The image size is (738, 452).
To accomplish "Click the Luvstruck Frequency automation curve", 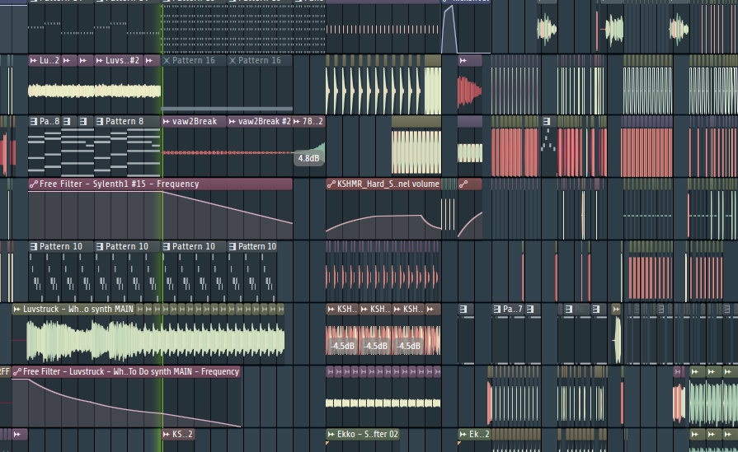I will pos(126,403).
